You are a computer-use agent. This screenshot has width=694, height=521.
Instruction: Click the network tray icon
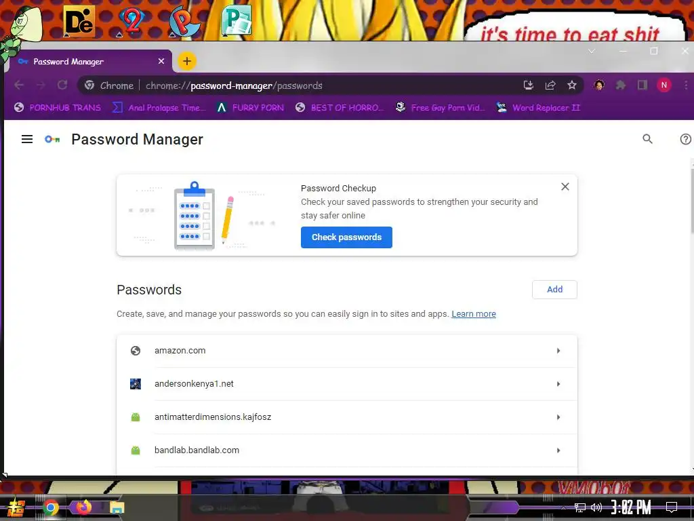pyautogui.click(x=580, y=507)
